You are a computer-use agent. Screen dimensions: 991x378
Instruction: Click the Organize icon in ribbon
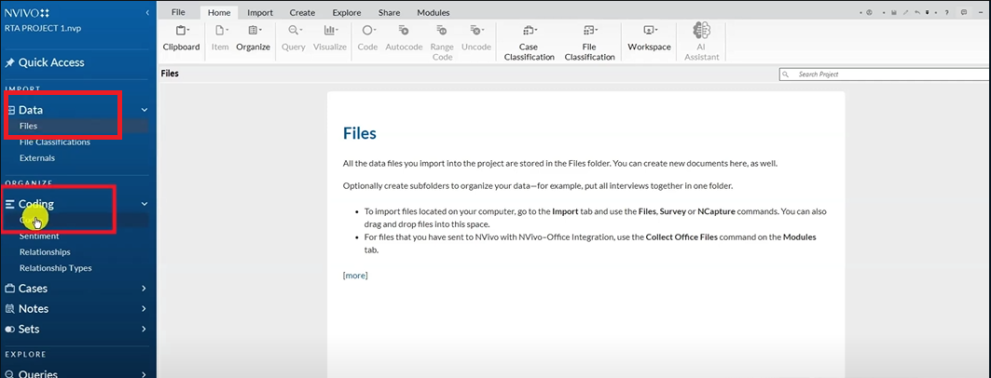click(x=253, y=37)
